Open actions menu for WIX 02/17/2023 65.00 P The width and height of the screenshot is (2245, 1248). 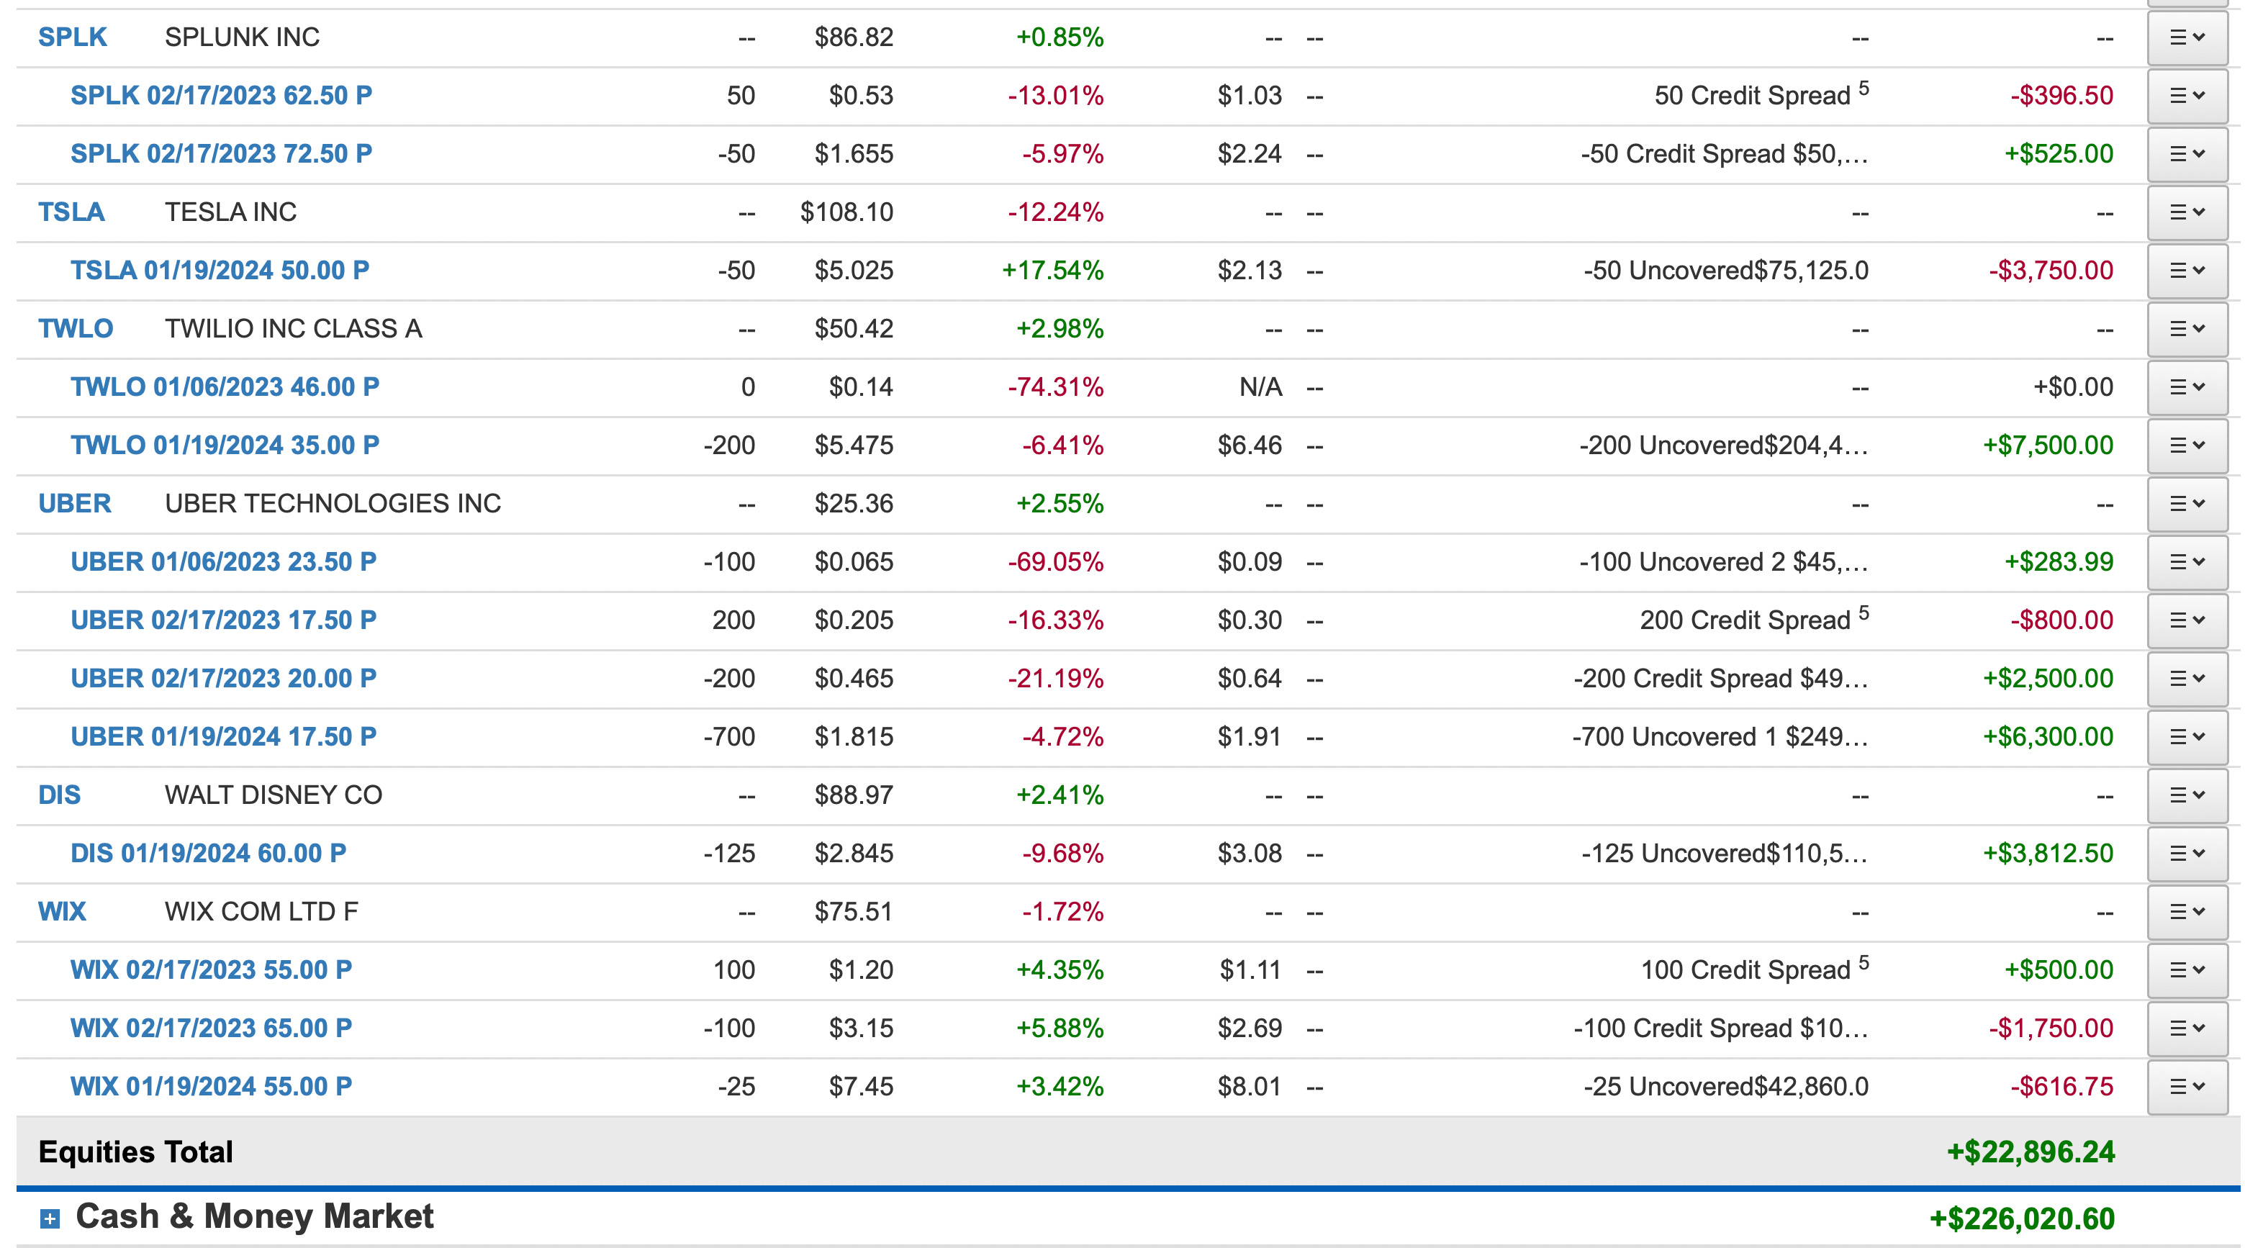2187,1028
